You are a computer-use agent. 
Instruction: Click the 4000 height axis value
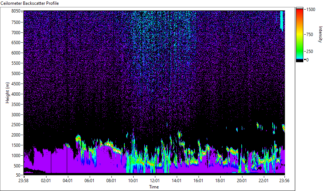point(16,94)
